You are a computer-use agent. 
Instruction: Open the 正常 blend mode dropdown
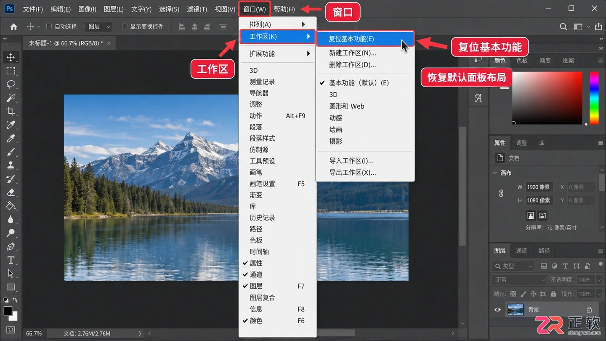coord(519,280)
